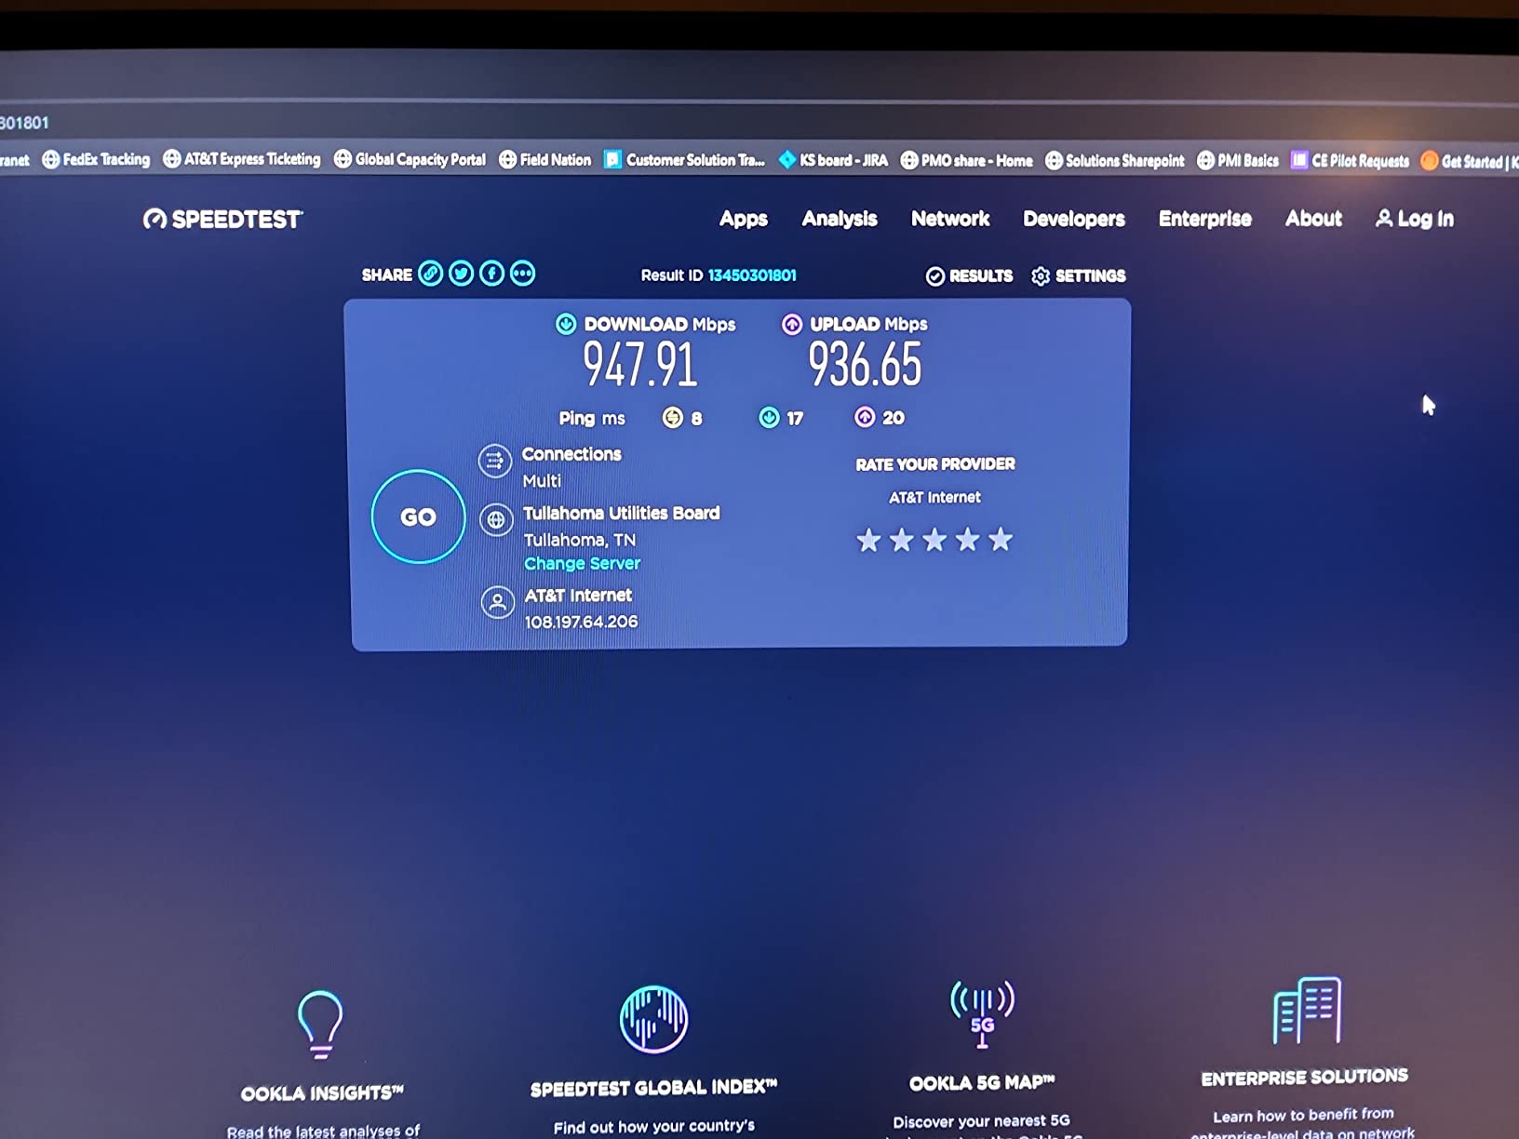
Task: Rate provider one star
Action: [868, 540]
